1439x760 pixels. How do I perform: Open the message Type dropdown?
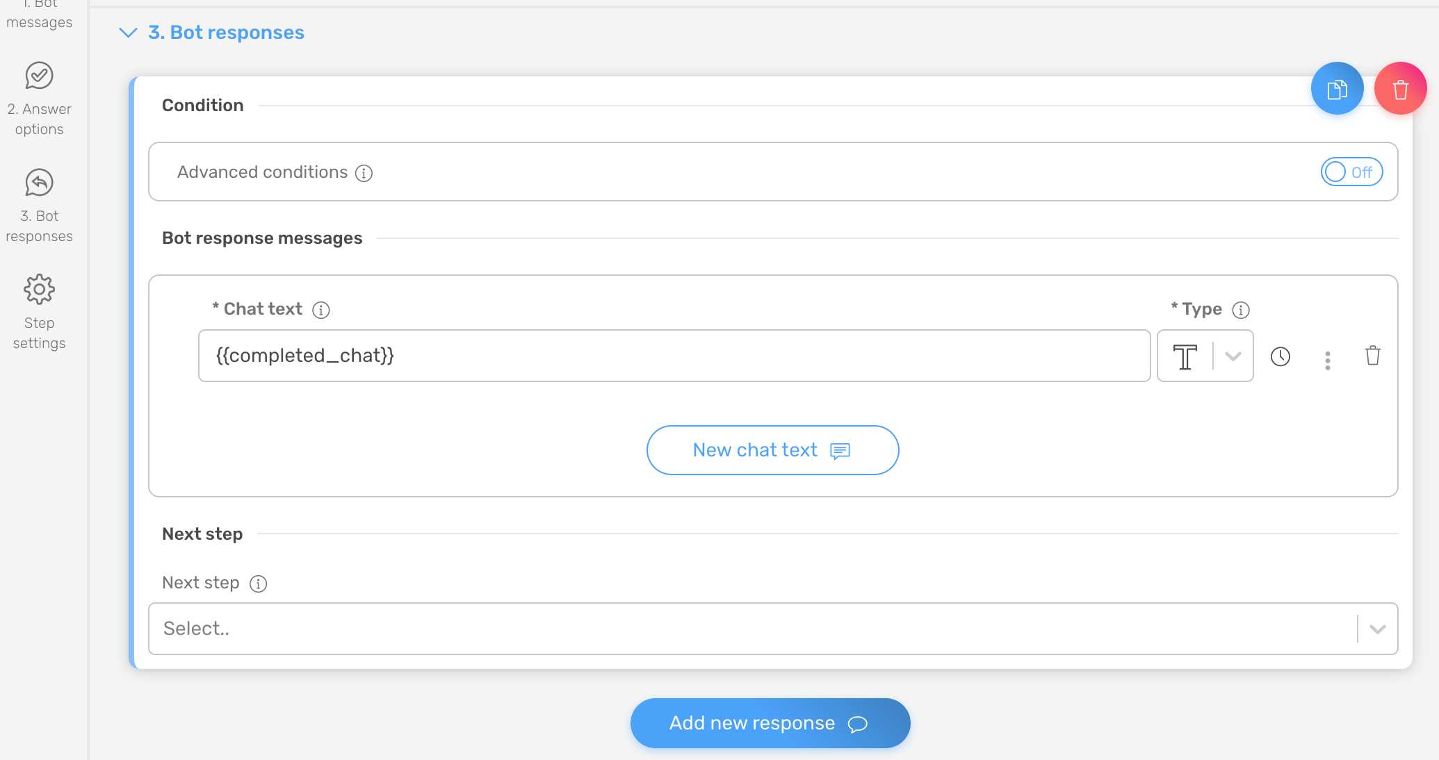1205,356
